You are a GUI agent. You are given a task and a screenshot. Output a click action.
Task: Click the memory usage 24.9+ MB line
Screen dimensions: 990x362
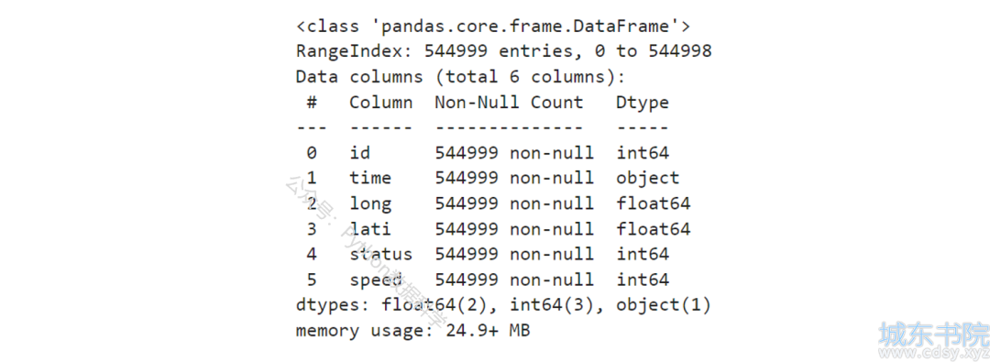412,331
